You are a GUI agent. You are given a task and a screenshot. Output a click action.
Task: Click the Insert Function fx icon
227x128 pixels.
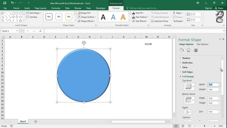click(x=40, y=31)
